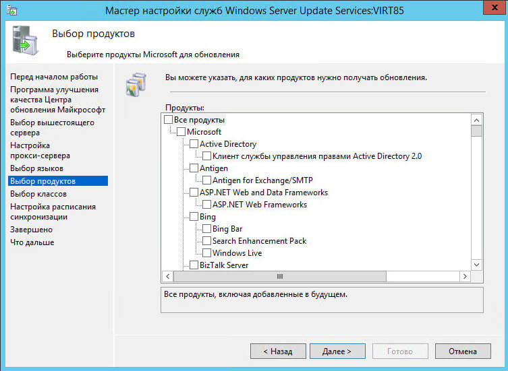Click the Далее button
Screen dimensions: 508x371
pyautogui.click(x=337, y=351)
